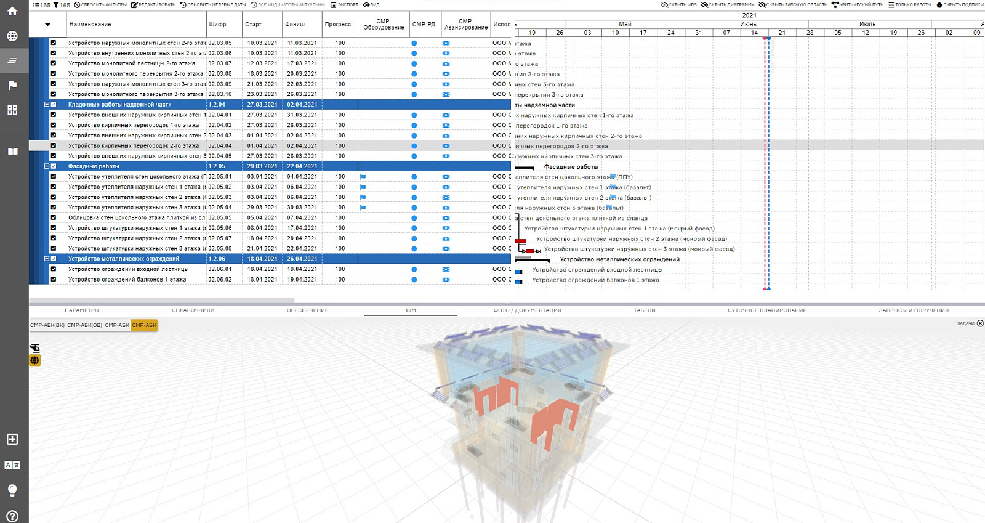Toggle checkbox for row 02.03.07
Screen dimensions: 985x523
tap(54, 63)
